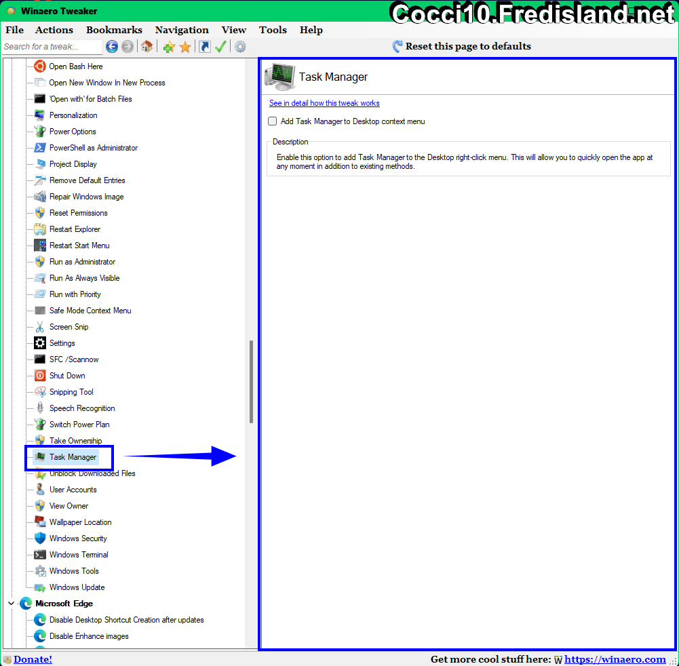Click the Restart Explorer folder icon
This screenshot has height=666, width=679.
pos(40,229)
